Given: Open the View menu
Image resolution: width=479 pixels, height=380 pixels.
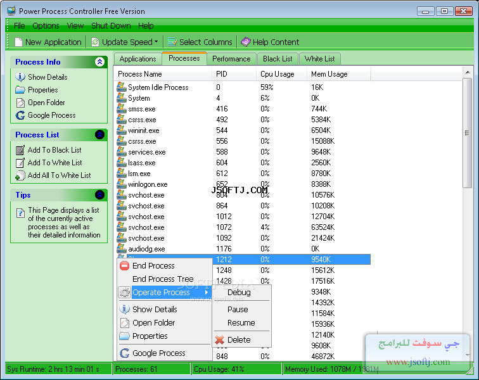Looking at the screenshot, I should pyautogui.click(x=75, y=26).
